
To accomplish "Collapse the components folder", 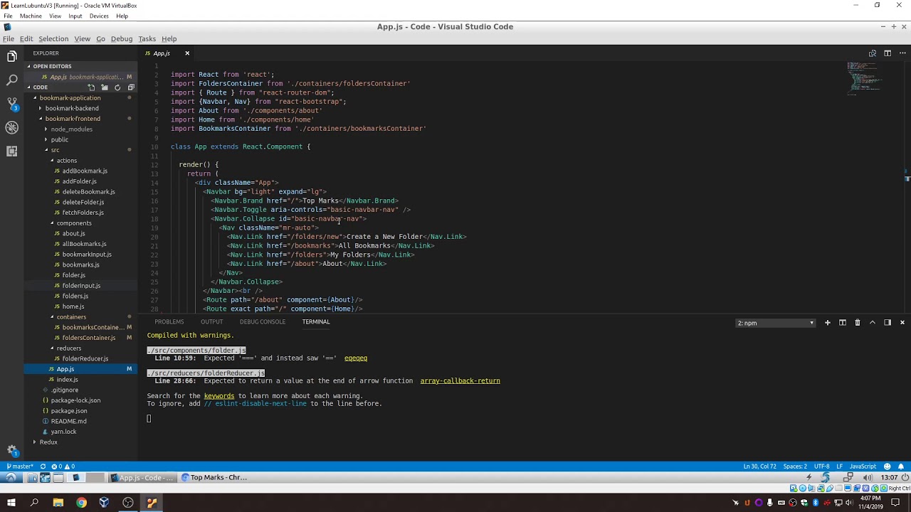I will [x=74, y=223].
